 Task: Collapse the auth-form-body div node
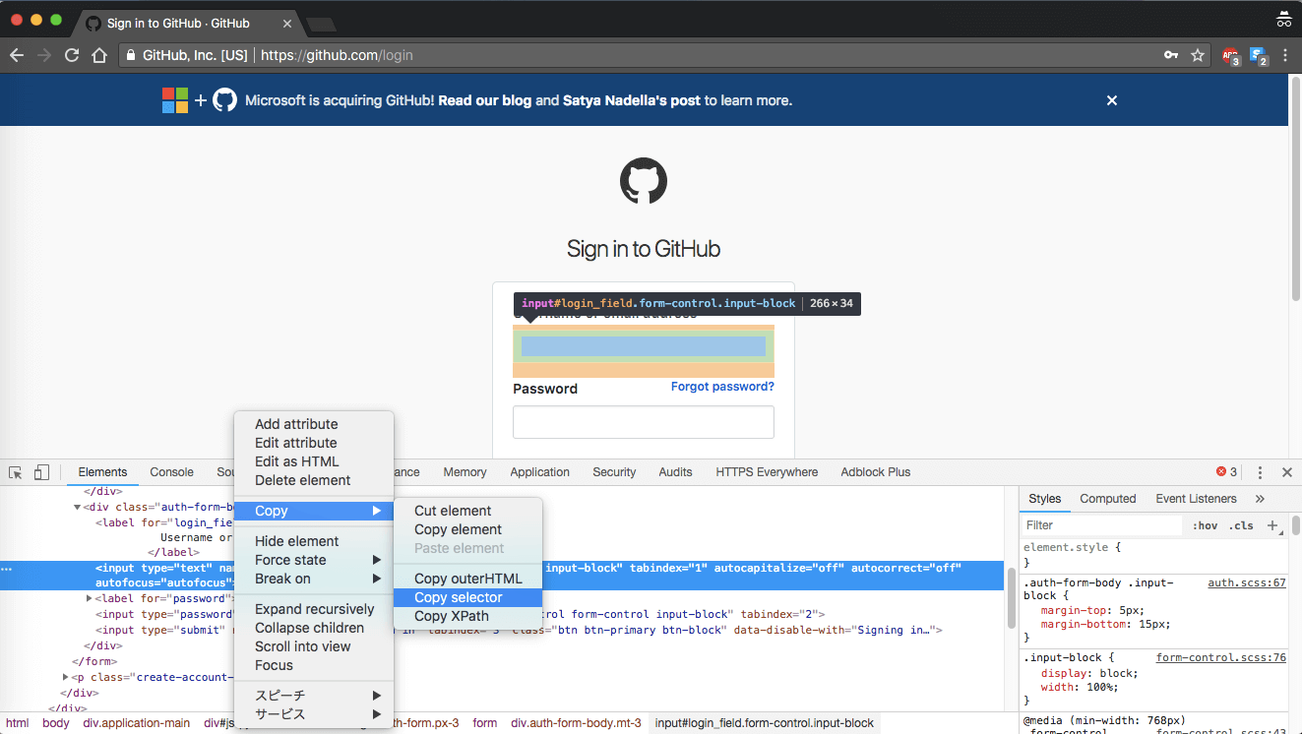coord(78,508)
